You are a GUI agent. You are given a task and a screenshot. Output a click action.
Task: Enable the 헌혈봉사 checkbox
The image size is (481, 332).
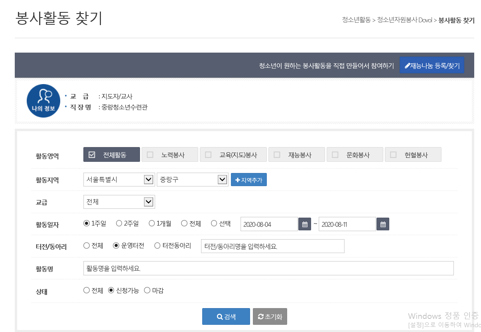click(x=393, y=155)
